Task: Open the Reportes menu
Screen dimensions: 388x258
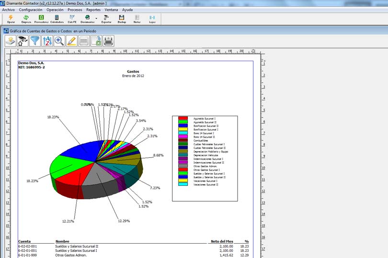Action: point(93,10)
